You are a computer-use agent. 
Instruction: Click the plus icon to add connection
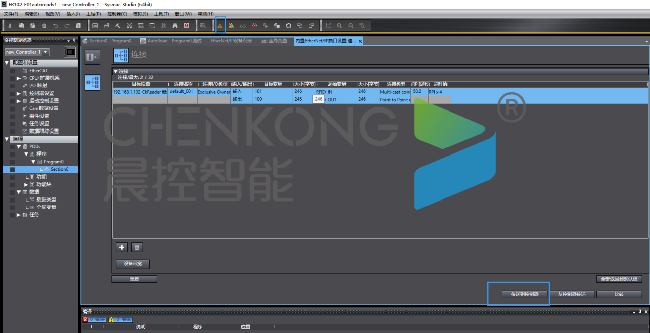click(x=122, y=247)
